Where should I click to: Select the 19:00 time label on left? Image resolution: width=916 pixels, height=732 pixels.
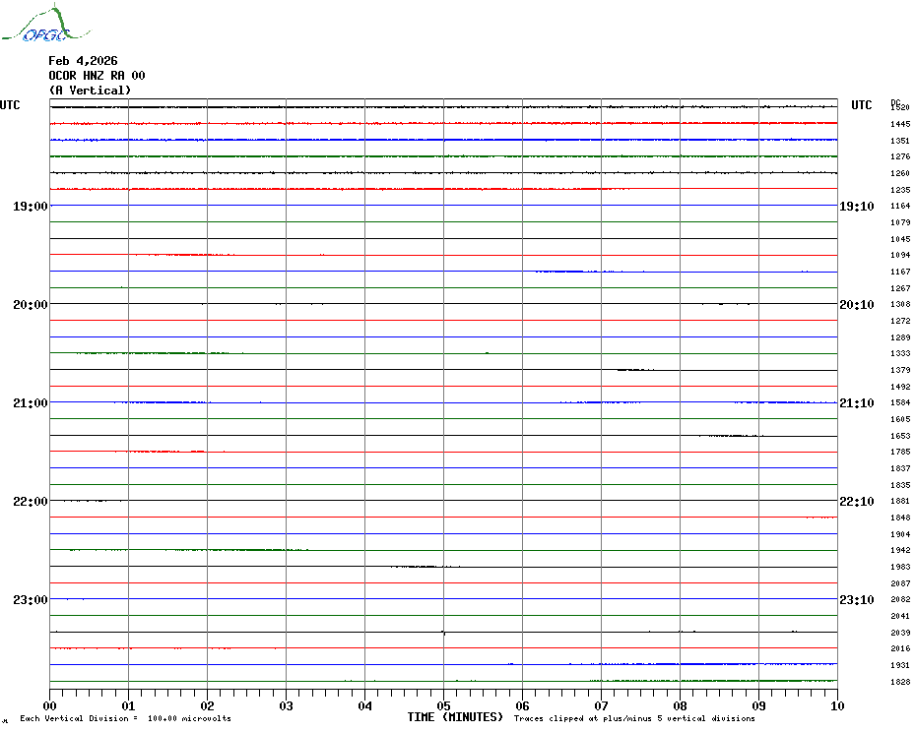[31, 207]
